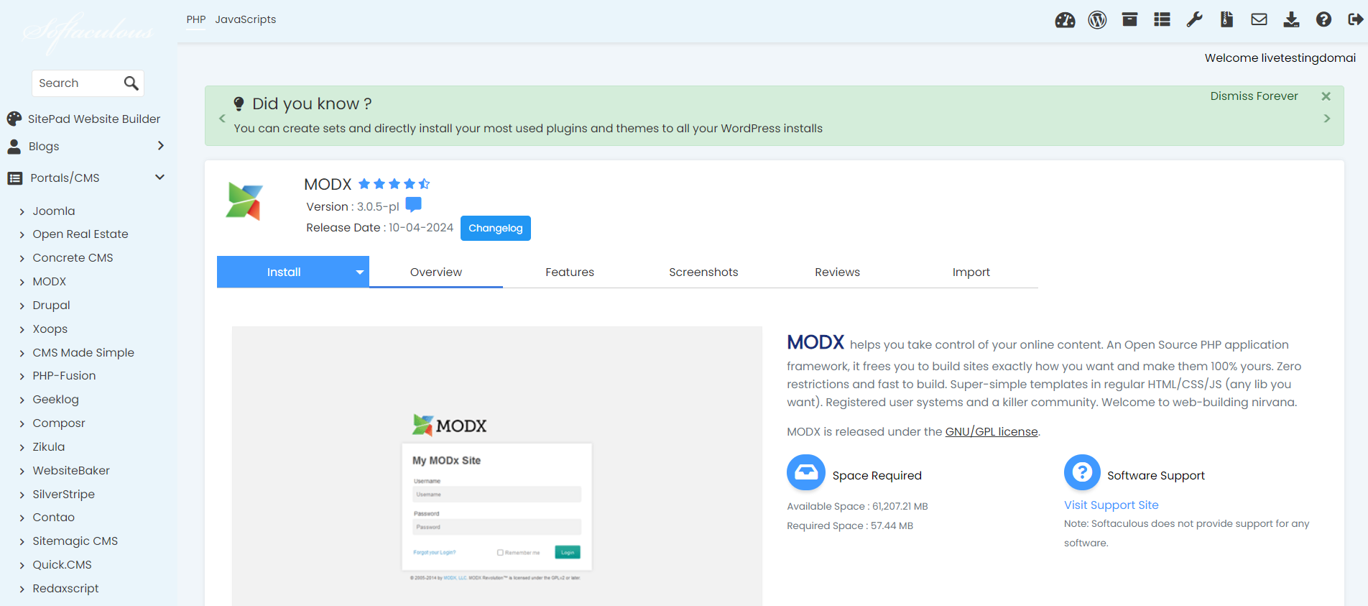The width and height of the screenshot is (1368, 606).
Task: Click the Softaculous logo
Action: [x=88, y=32]
